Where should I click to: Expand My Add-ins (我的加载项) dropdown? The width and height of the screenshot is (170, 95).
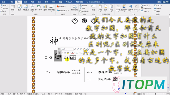pyautogui.click(x=69, y=11)
